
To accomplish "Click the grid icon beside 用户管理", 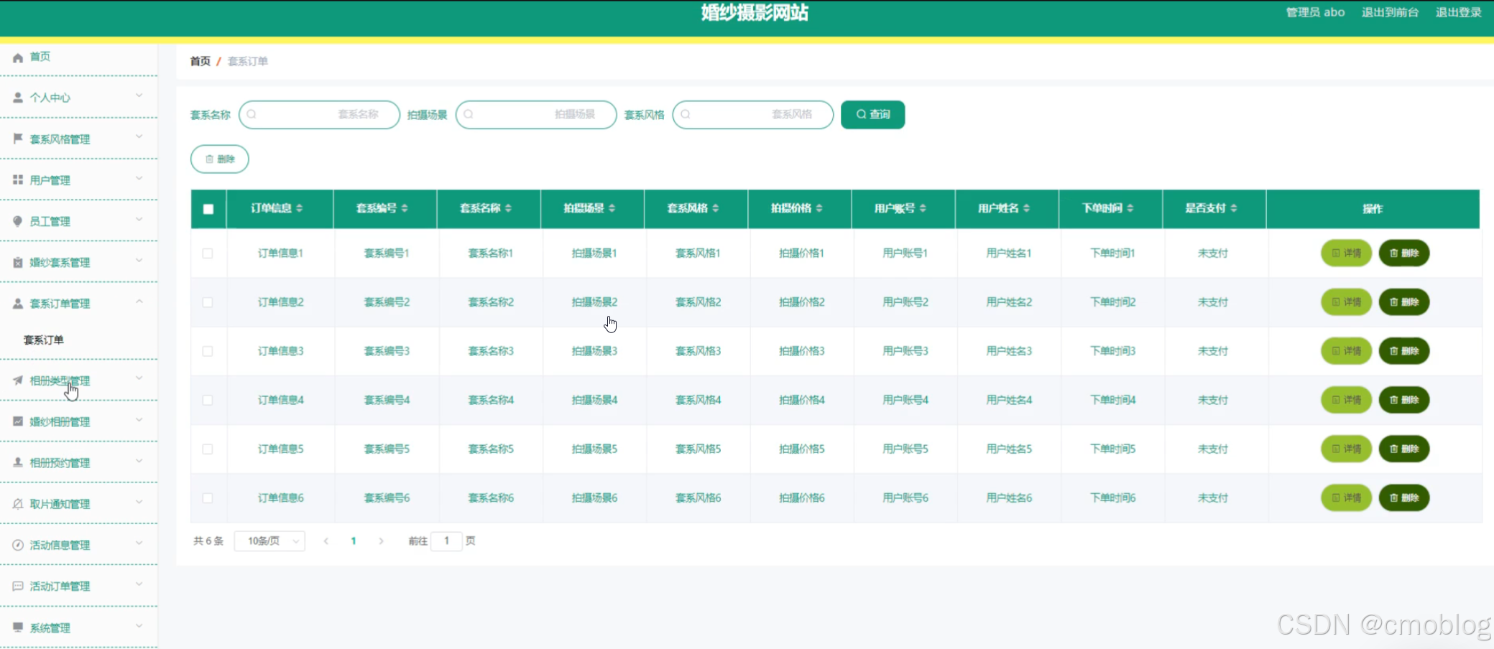I will tap(18, 179).
